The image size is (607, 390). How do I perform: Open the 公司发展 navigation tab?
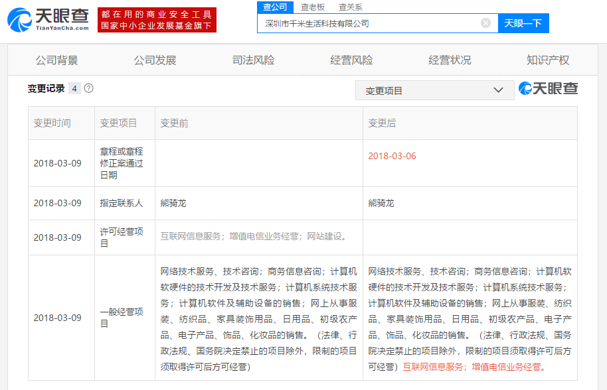tap(155, 60)
